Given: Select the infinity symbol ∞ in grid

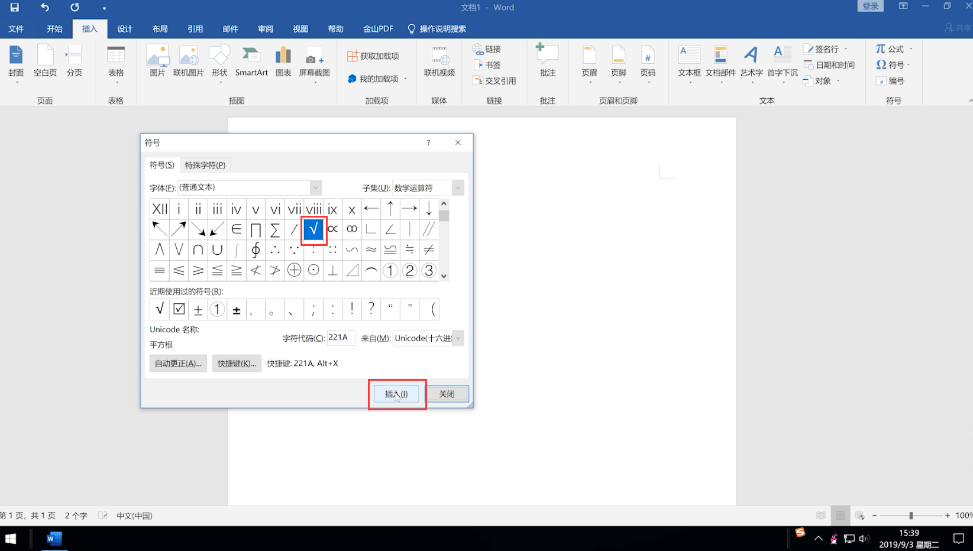Looking at the screenshot, I should pos(352,229).
